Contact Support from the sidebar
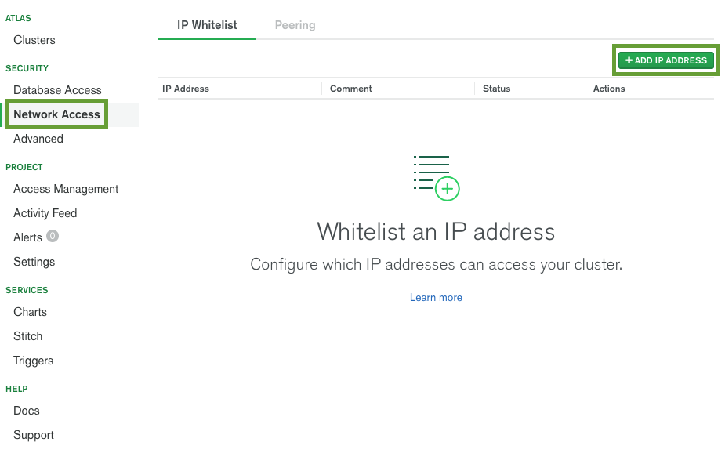Viewport: 725px width, 464px height. 34,435
